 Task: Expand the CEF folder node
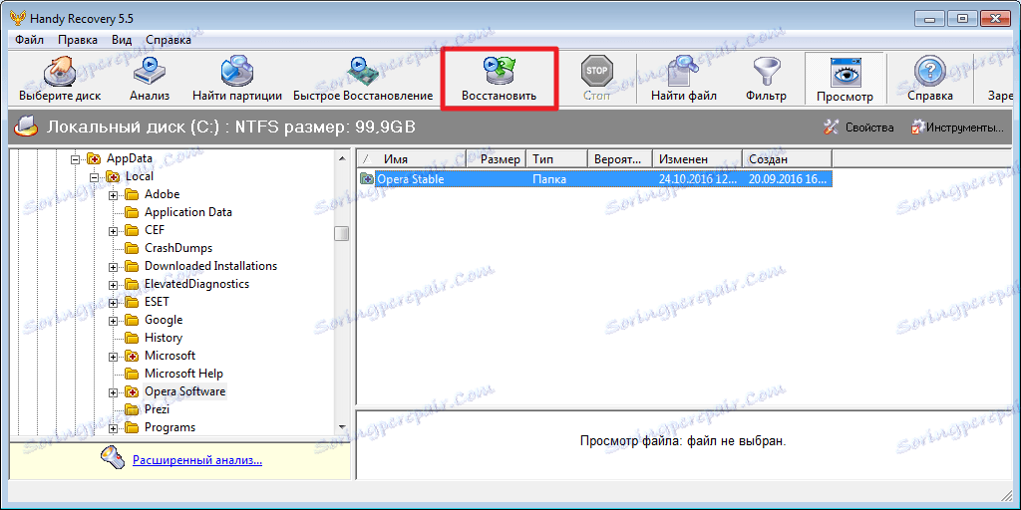[x=114, y=231]
